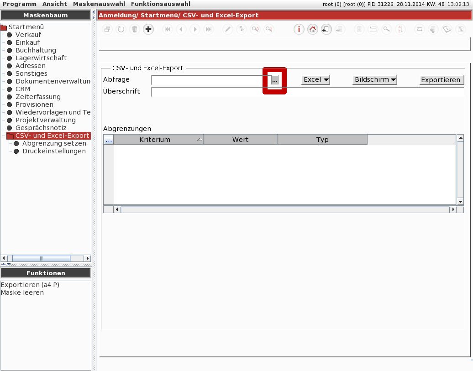Click Maske leeren function
Screen dimensions: 473x371
pyautogui.click(x=22, y=293)
